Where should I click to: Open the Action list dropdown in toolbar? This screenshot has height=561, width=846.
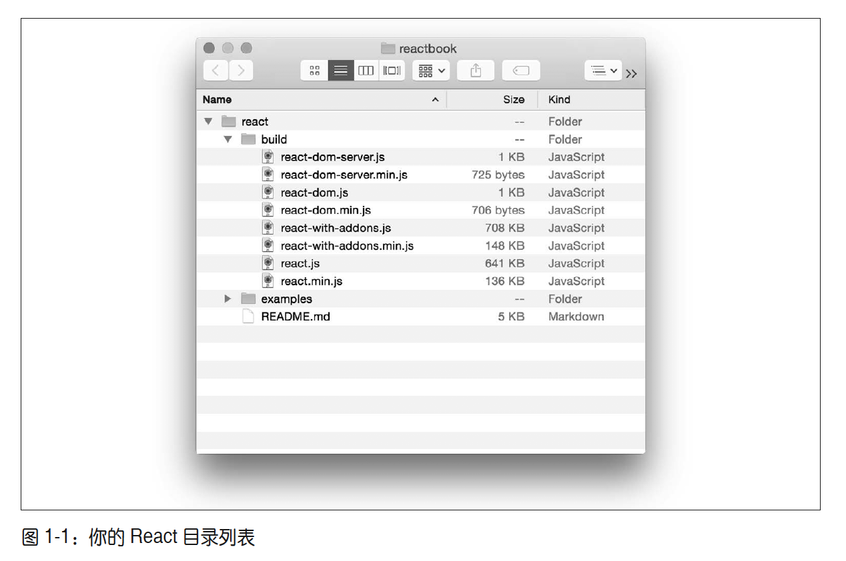tap(603, 71)
